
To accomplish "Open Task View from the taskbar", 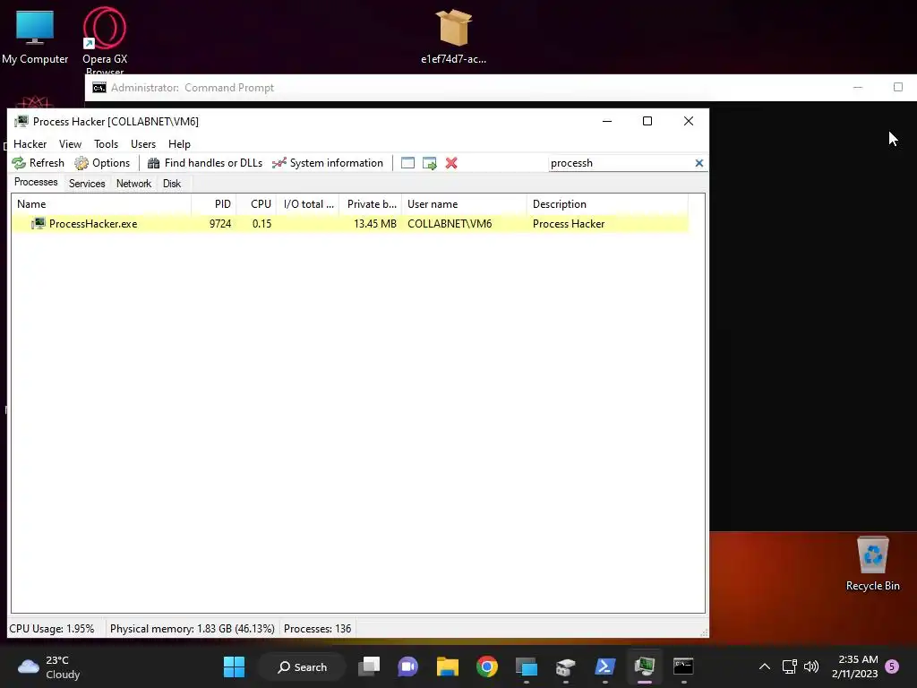I will click(x=369, y=666).
